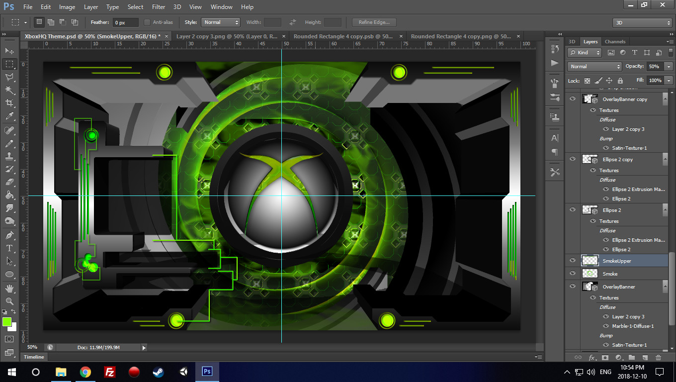The width and height of the screenshot is (676, 382).
Task: Select the Zoom tool
Action: (9, 301)
